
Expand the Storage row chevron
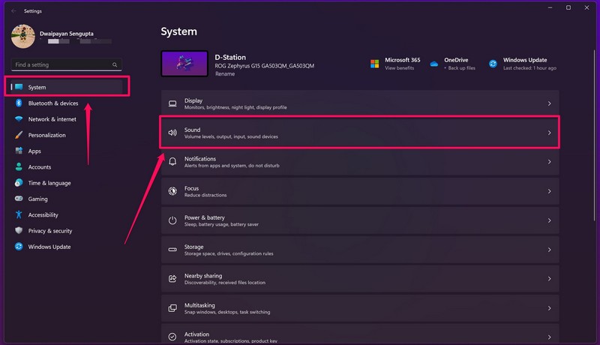(x=549, y=250)
